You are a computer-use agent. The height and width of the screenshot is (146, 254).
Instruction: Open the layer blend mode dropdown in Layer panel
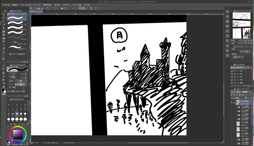(239, 92)
